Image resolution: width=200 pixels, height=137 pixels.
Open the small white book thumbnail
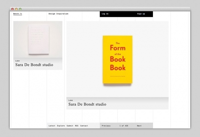[x=38, y=39]
